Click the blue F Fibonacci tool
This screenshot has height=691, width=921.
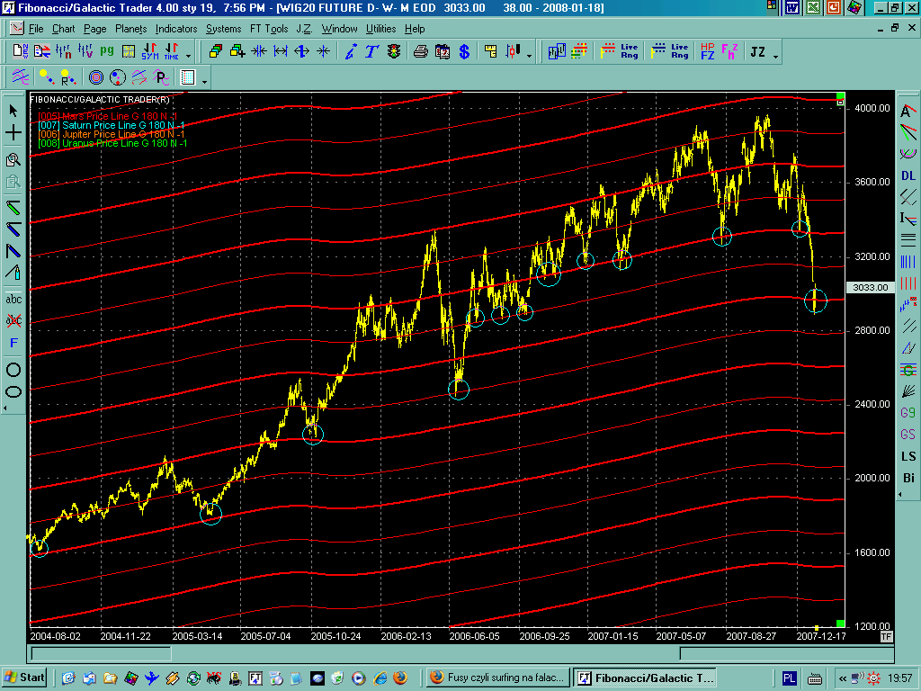pyautogui.click(x=13, y=343)
